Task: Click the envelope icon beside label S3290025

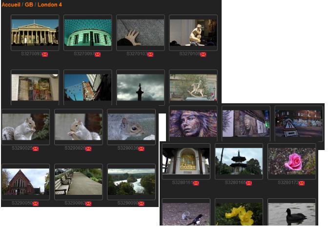Action: coord(36,149)
